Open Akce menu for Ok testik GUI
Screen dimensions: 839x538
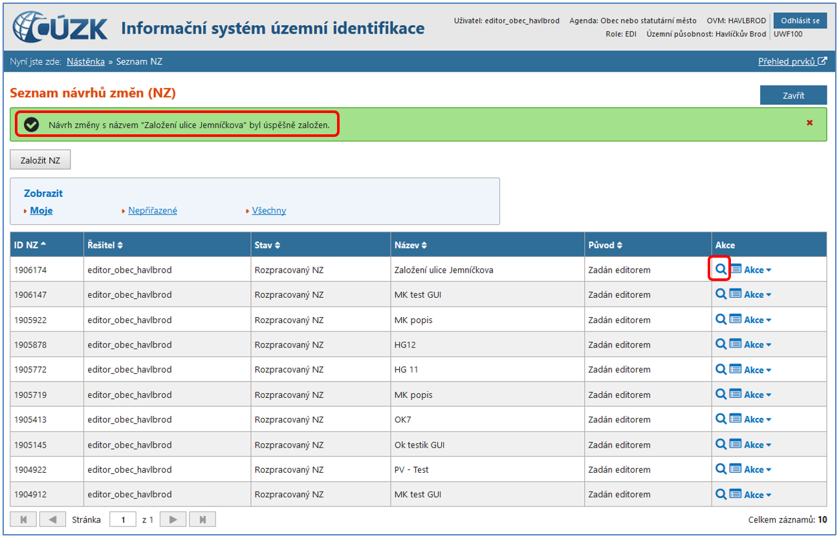[x=757, y=444]
